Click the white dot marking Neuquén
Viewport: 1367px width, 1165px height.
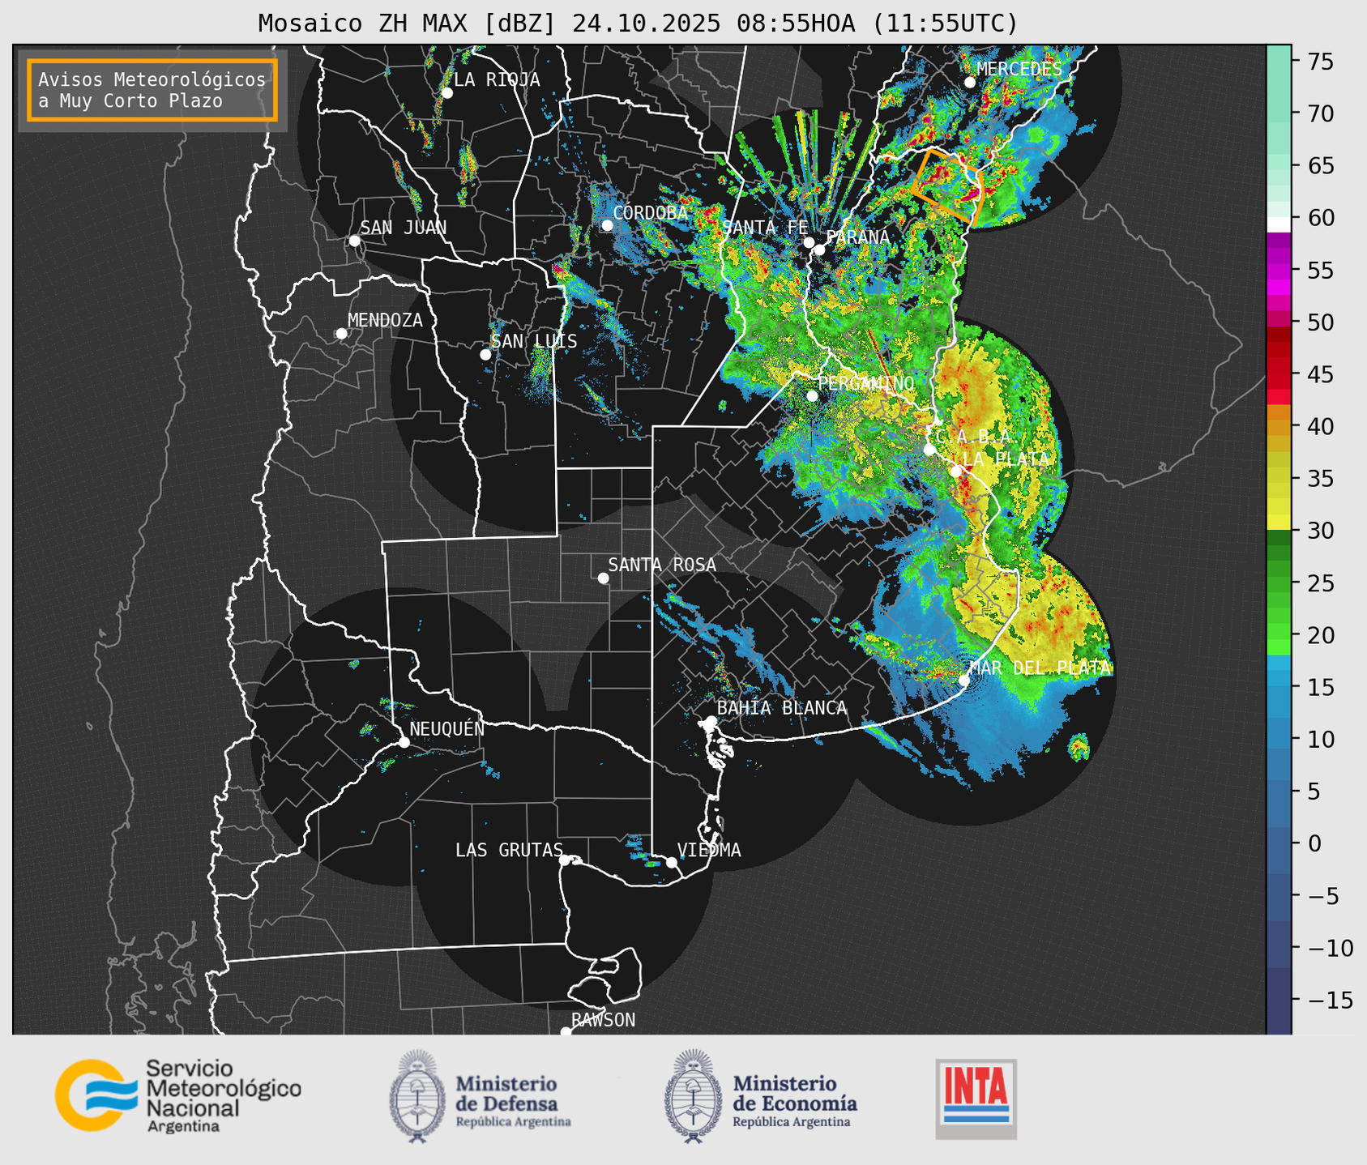click(404, 742)
